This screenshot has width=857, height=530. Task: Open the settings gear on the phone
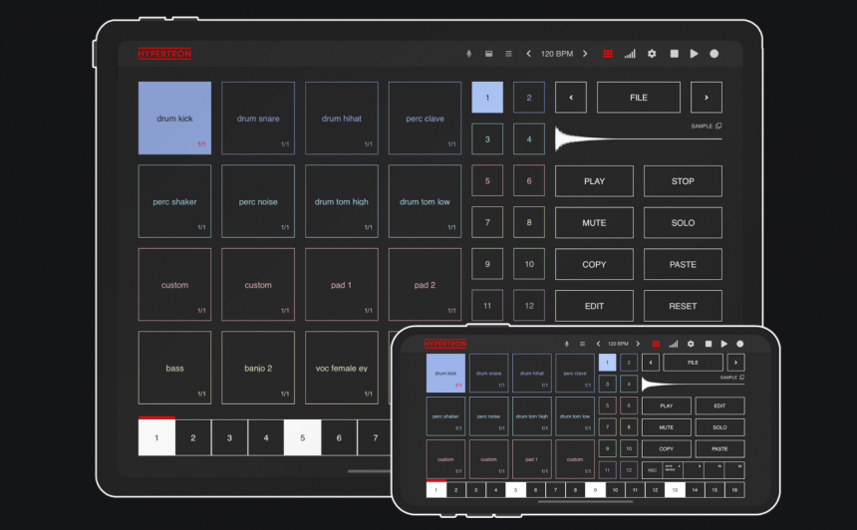(x=691, y=344)
